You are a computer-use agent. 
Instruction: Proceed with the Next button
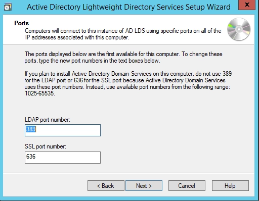point(144,186)
